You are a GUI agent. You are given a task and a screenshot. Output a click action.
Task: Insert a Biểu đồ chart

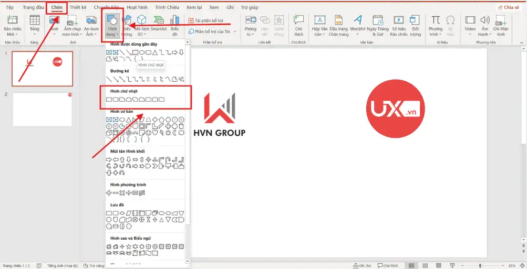click(x=174, y=26)
